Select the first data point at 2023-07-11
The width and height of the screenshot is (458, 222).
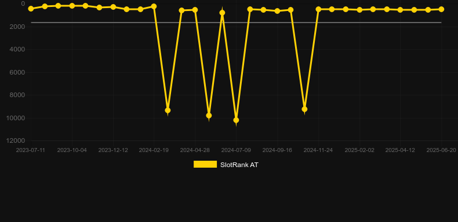31,9
